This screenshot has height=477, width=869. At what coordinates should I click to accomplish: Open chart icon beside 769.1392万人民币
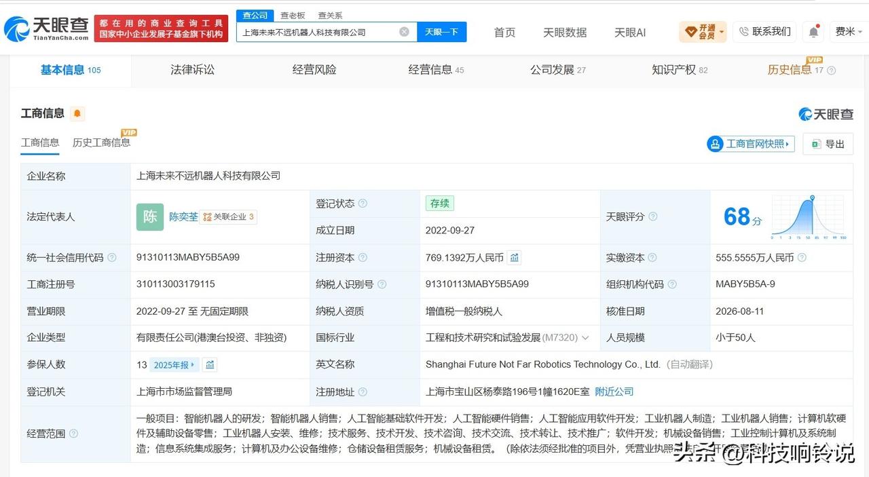515,258
